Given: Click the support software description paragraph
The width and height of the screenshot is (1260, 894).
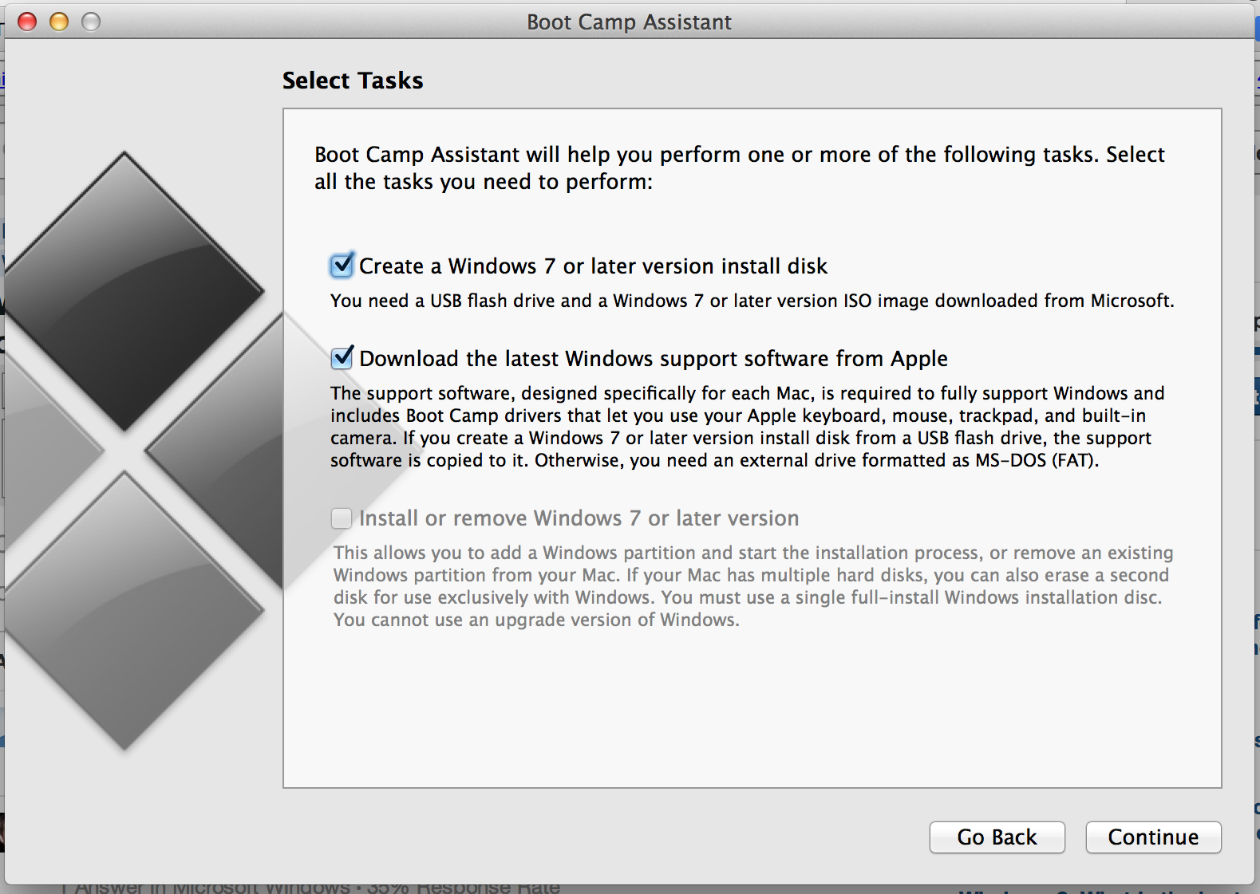Looking at the screenshot, I should pyautogui.click(x=748, y=427).
